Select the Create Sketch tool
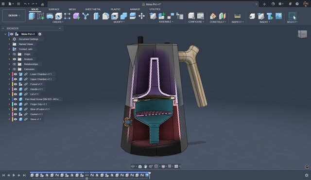The width and height of the screenshot is (311, 180). pyautogui.click(x=41, y=16)
